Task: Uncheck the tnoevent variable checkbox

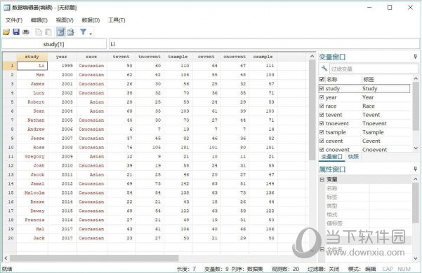Action: point(322,123)
